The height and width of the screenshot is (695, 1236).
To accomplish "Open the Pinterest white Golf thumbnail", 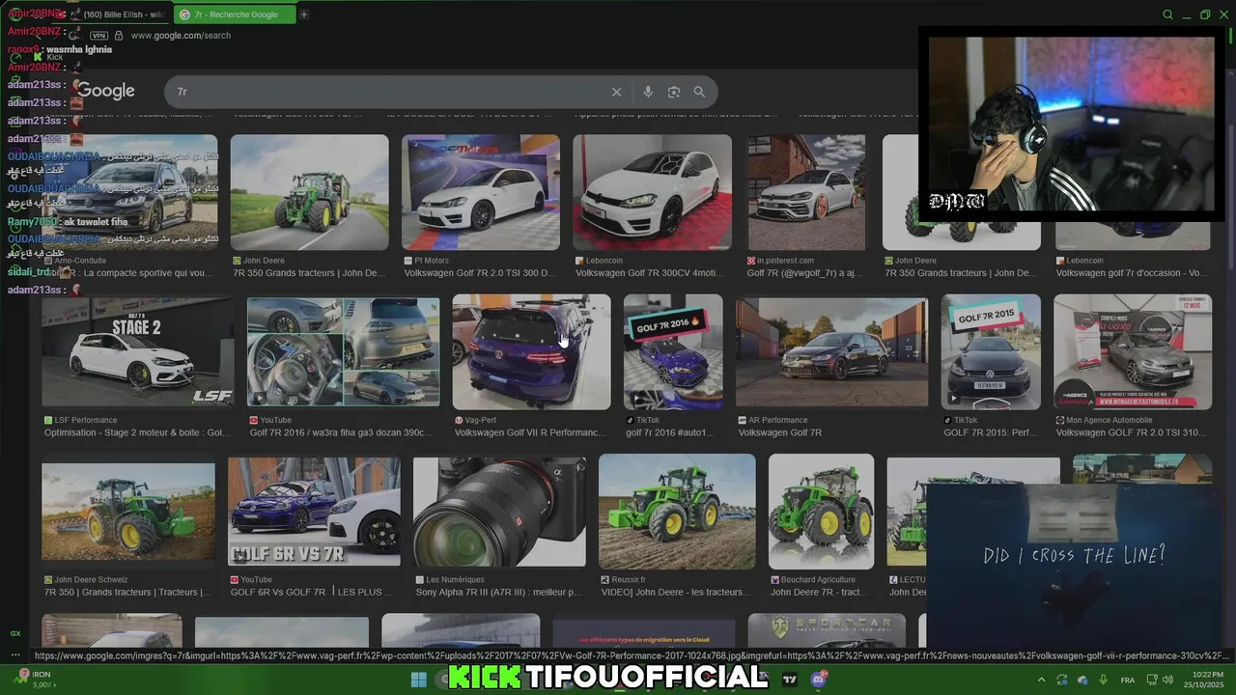I will [806, 192].
